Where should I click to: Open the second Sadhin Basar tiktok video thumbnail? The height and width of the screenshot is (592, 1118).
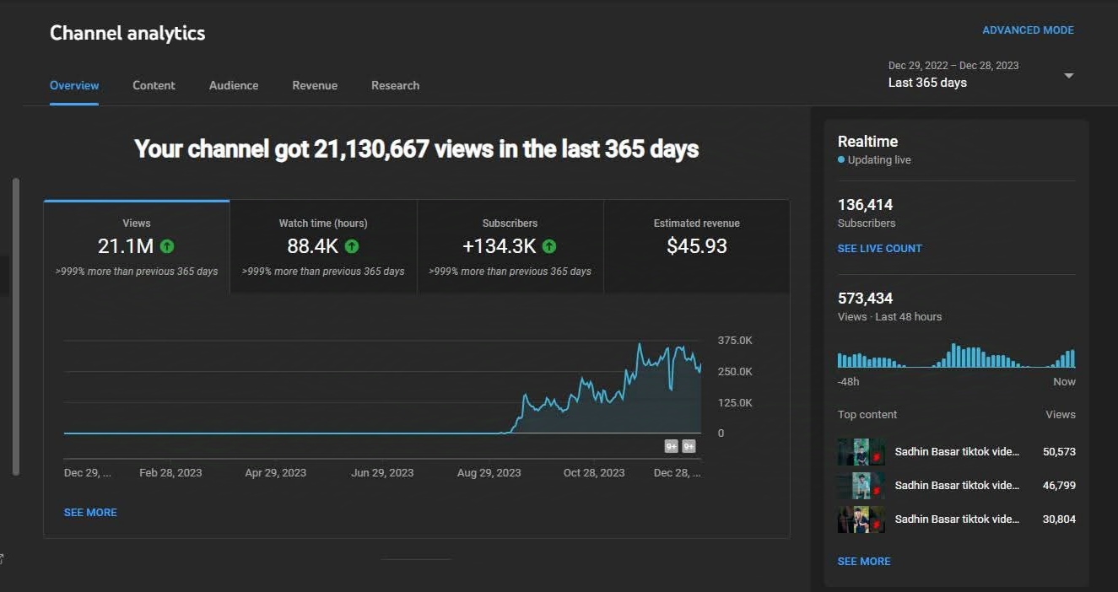[860, 485]
